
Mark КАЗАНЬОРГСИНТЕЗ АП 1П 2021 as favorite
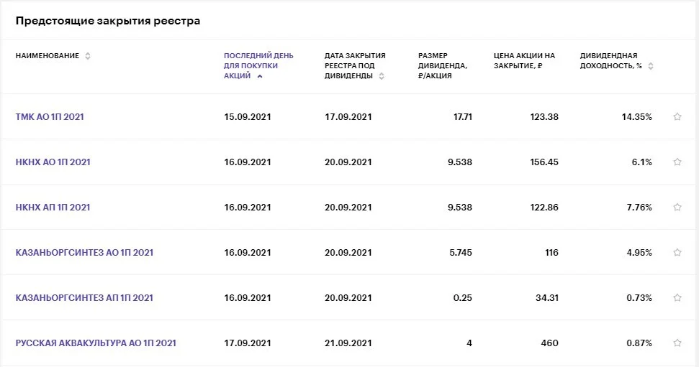point(677,297)
